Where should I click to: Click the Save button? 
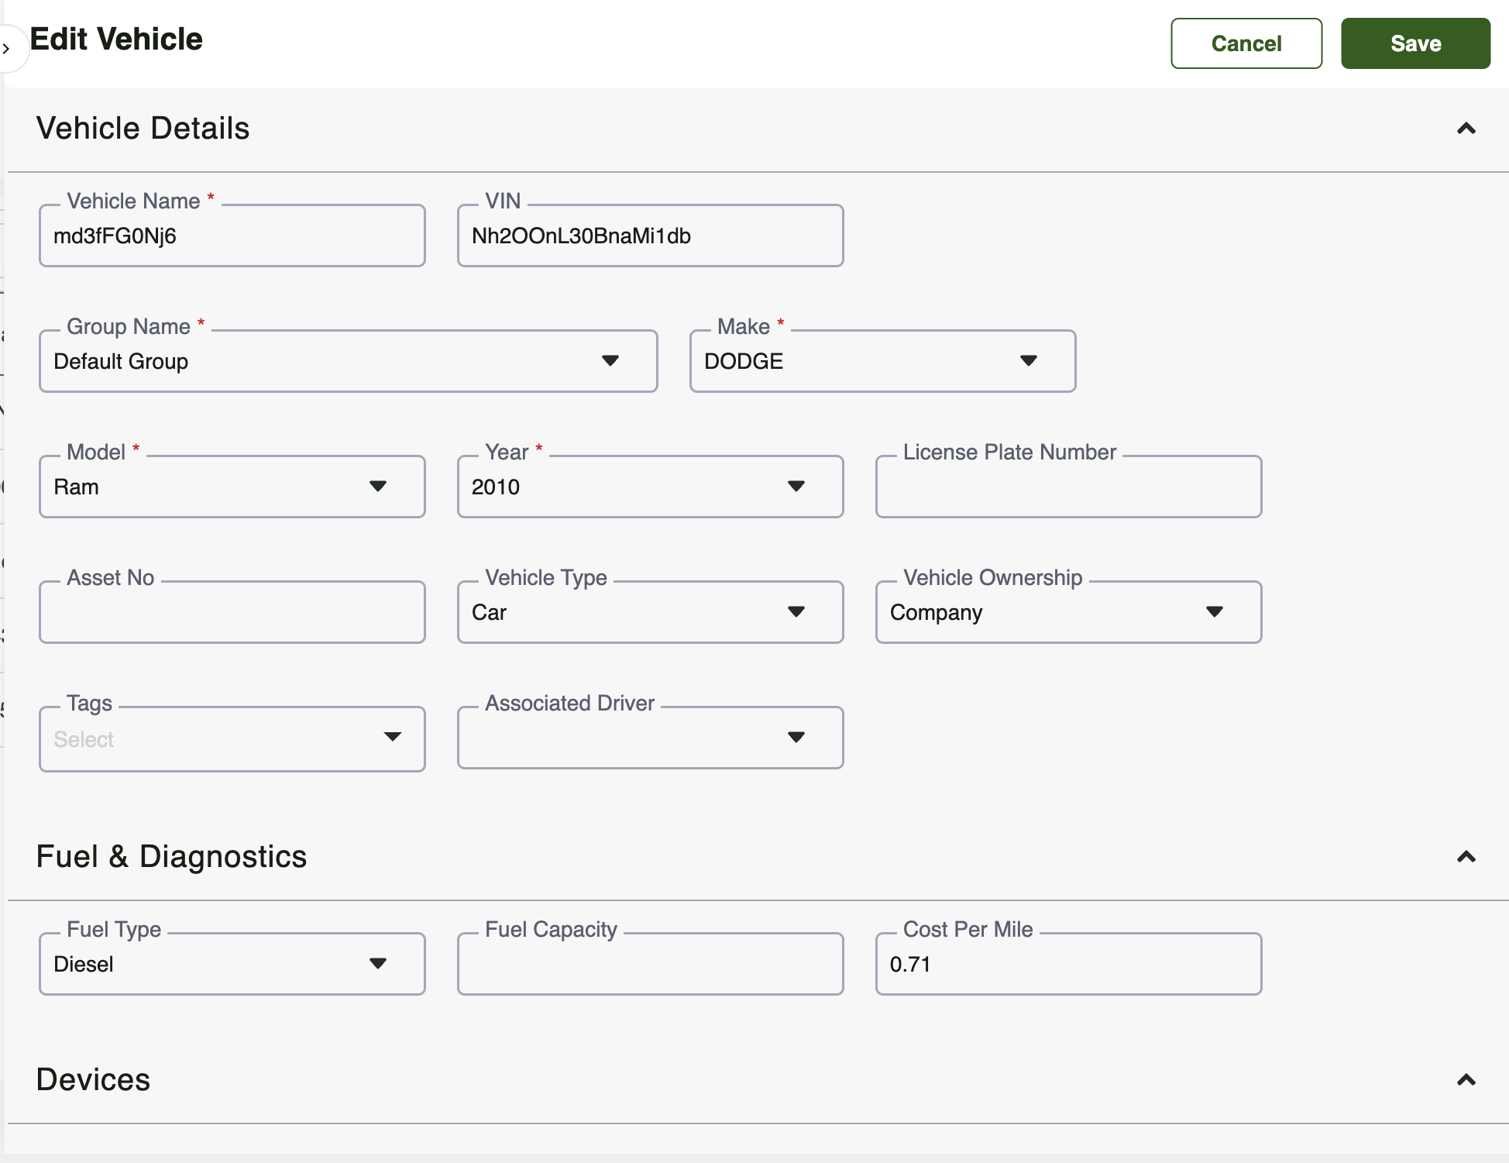1415,43
